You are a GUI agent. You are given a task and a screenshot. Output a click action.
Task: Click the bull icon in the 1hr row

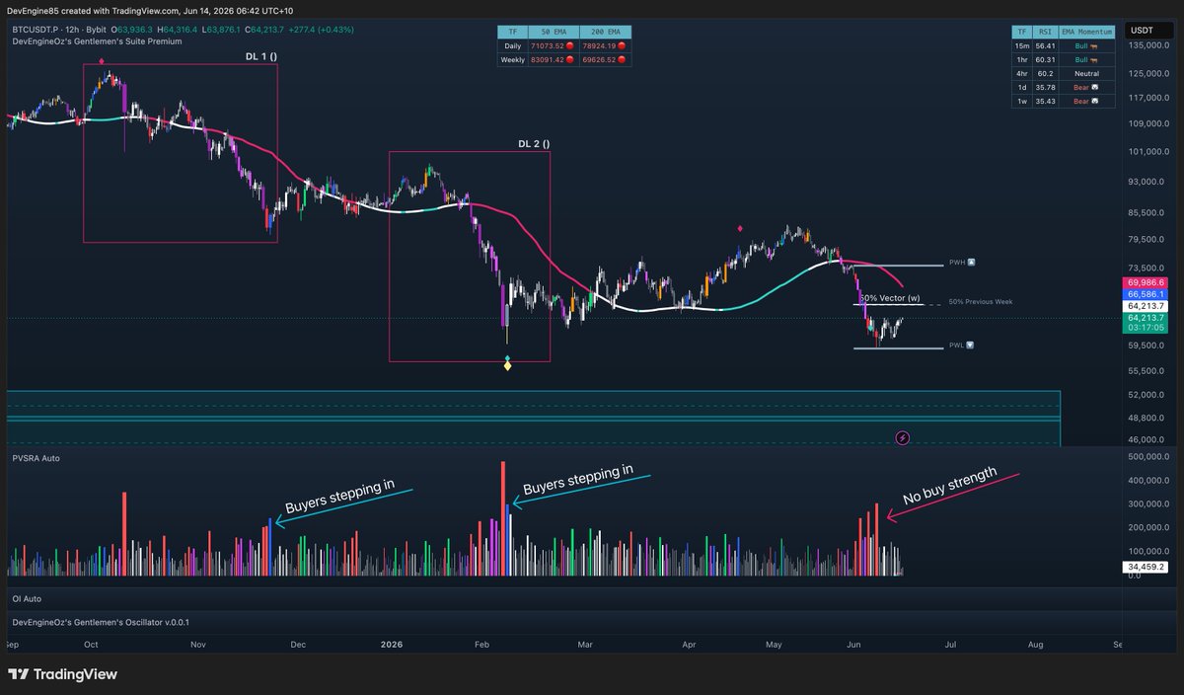tap(1094, 59)
